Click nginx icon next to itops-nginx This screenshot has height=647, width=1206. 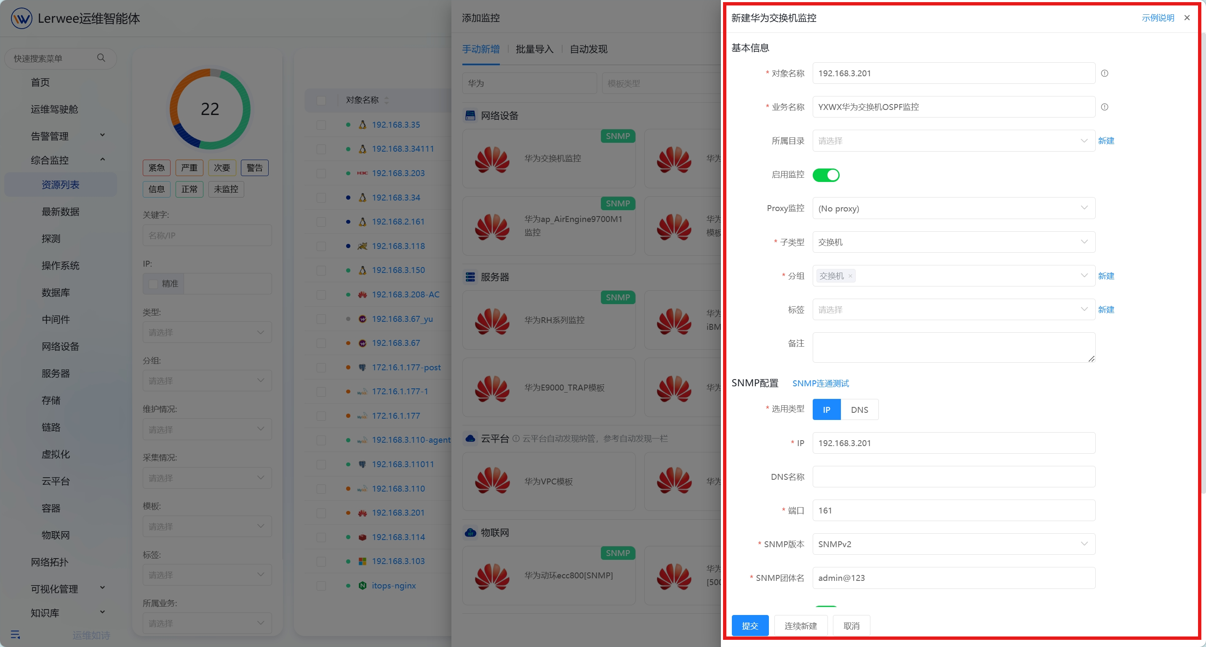click(363, 585)
